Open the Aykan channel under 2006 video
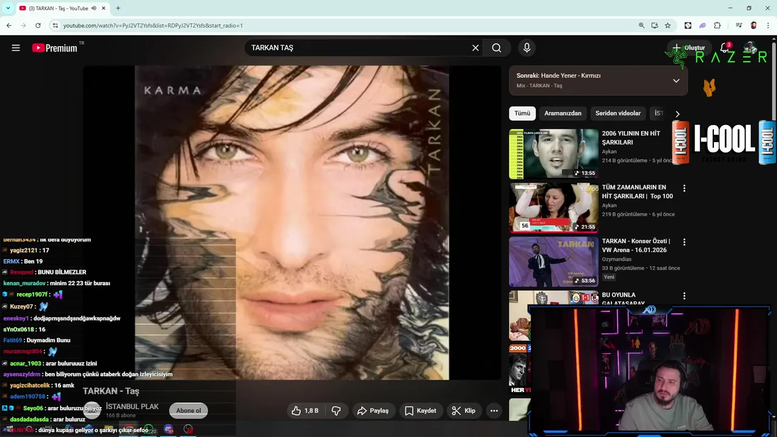This screenshot has height=437, width=777. pos(609,152)
